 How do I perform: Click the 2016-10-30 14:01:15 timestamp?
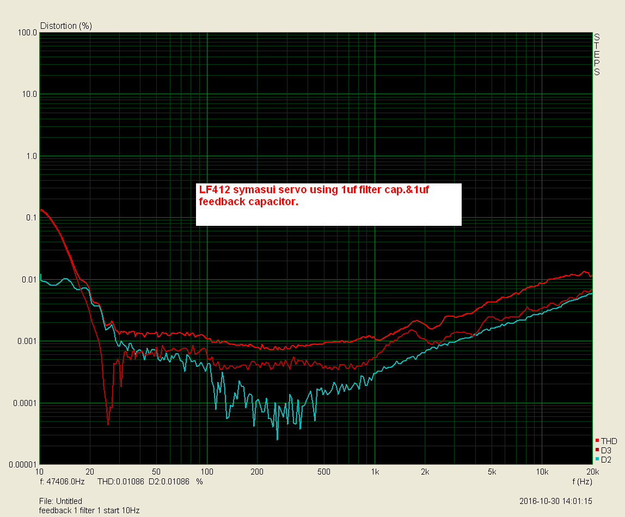coord(556,501)
